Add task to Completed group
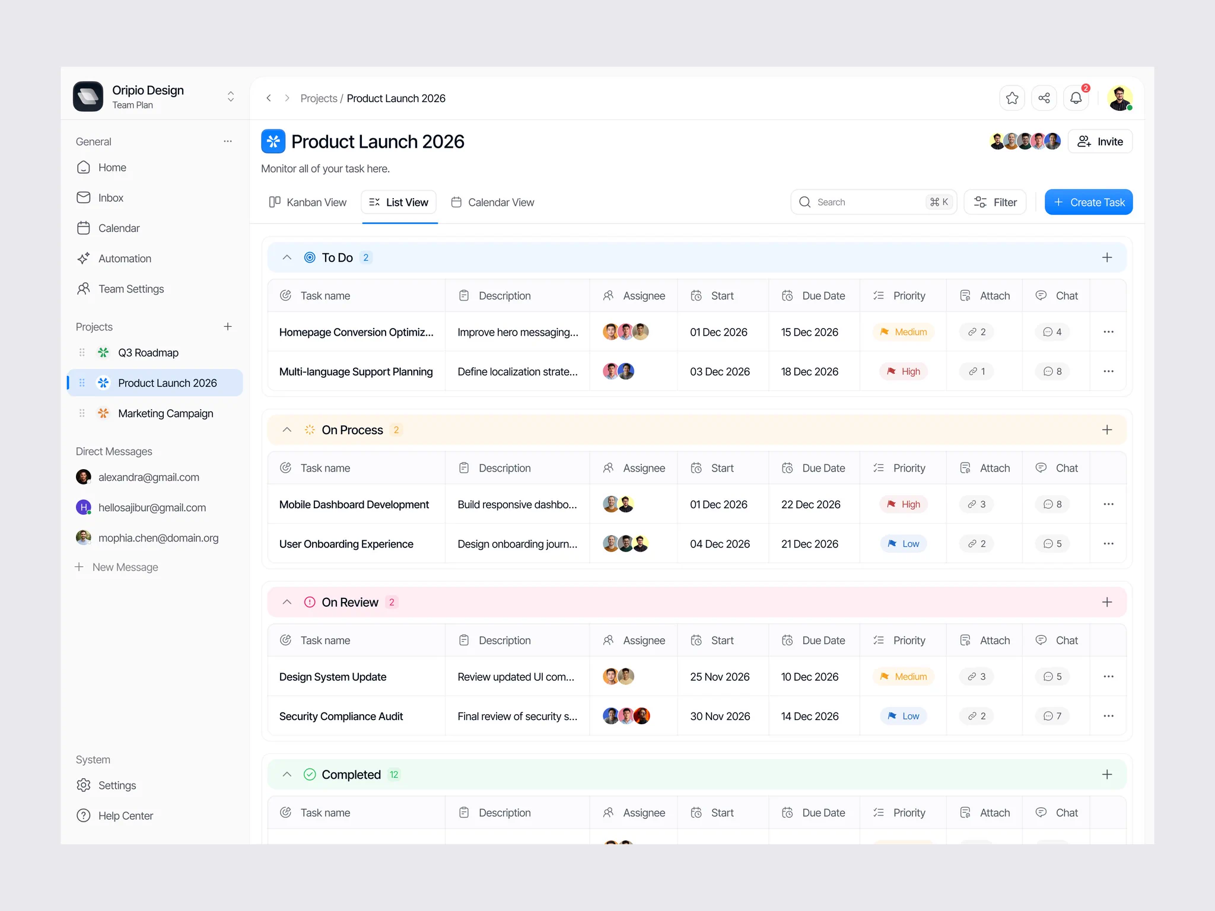This screenshot has width=1215, height=911. coord(1107,775)
